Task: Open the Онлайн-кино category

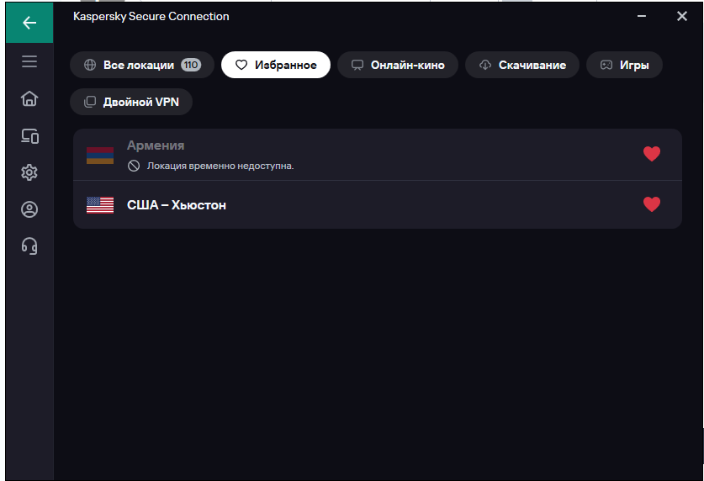Action: 397,65
